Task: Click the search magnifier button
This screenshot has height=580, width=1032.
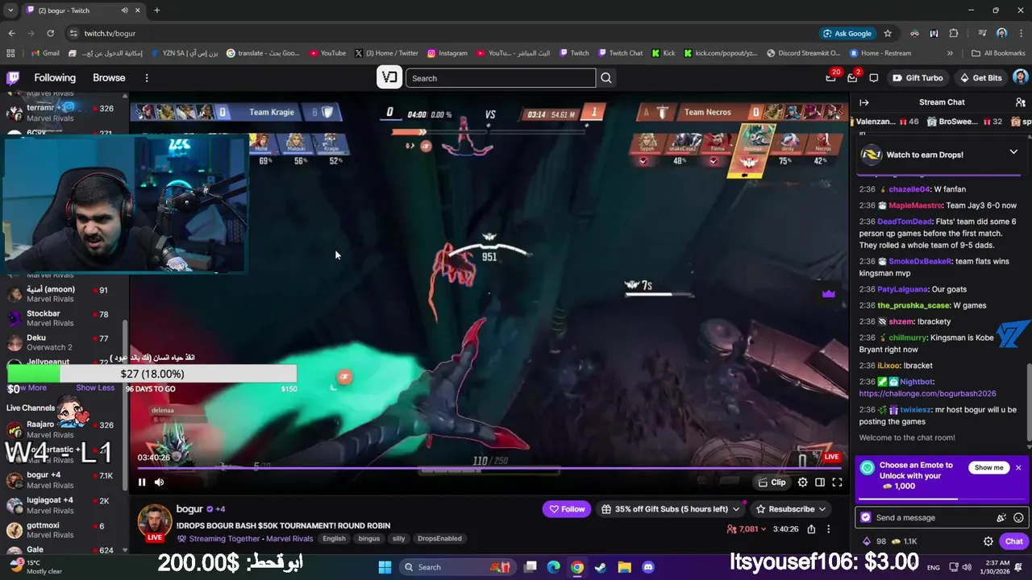Action: pos(606,78)
